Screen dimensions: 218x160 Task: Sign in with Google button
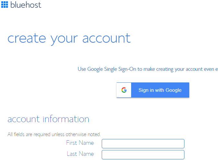click(153, 90)
